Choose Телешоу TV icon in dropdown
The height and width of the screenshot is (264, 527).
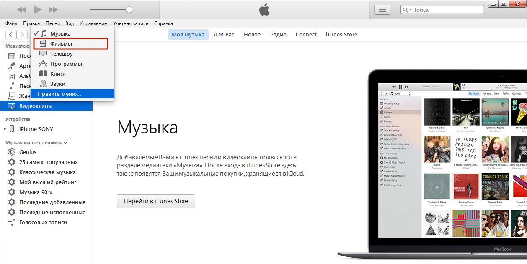click(x=43, y=54)
